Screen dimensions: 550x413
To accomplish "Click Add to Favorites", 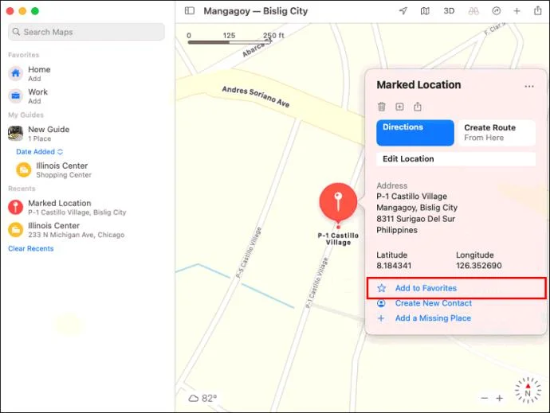I will (426, 288).
